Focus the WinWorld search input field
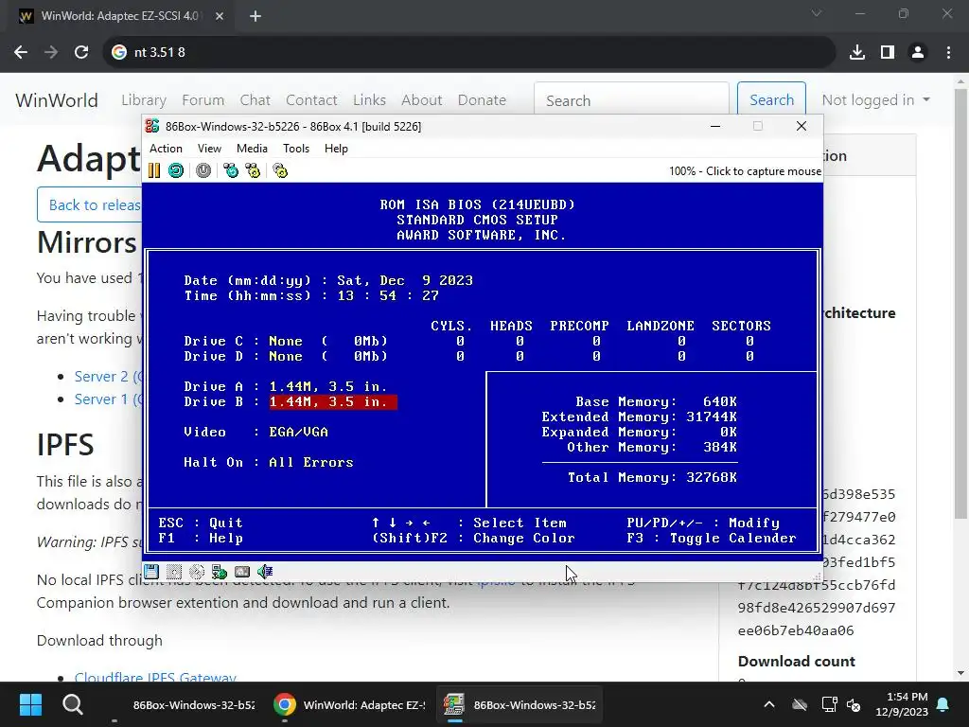 631,99
